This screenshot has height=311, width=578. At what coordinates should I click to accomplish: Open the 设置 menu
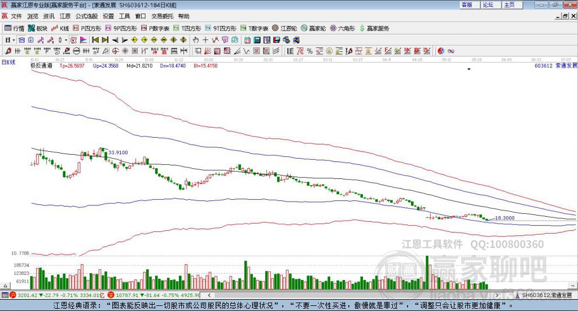click(108, 16)
